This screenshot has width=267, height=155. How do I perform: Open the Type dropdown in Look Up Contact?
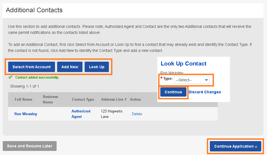(192, 80)
